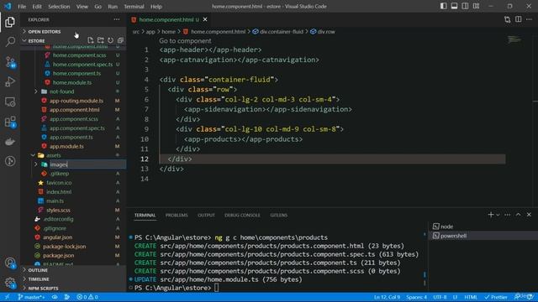Screen dimensions: 538x302
Task: Click Go to component code lens link
Action: 185,41
